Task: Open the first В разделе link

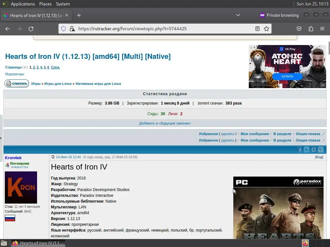Action: click(x=282, y=134)
